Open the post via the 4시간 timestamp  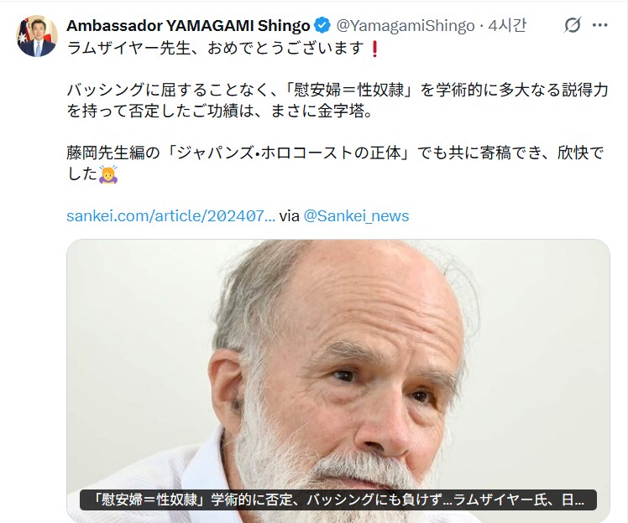click(x=506, y=26)
